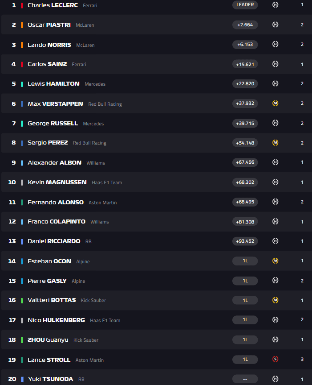Click the pit stop count for Stroll

click(302, 359)
